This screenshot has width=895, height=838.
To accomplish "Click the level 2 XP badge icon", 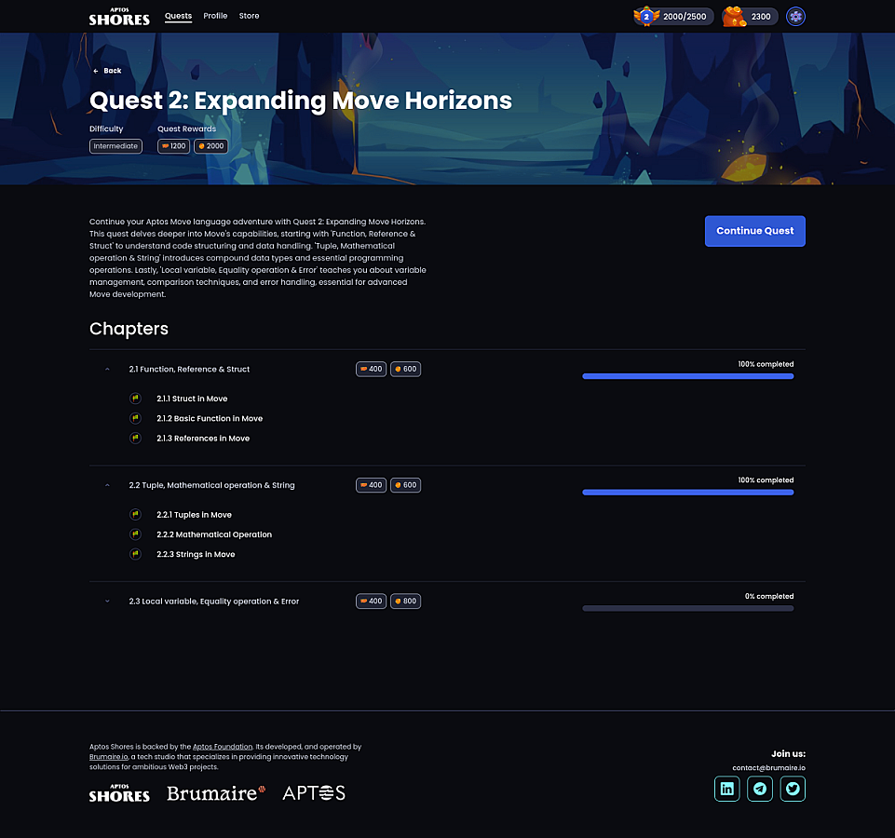I will point(646,16).
